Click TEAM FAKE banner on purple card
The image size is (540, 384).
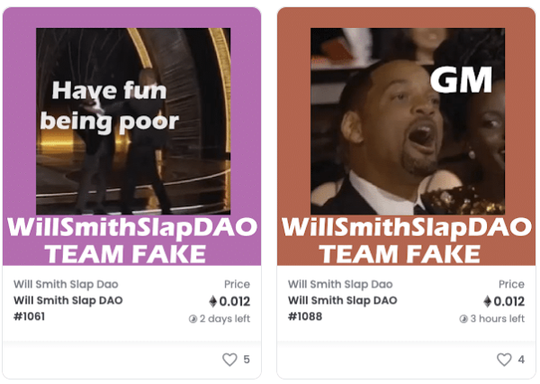[x=126, y=254]
